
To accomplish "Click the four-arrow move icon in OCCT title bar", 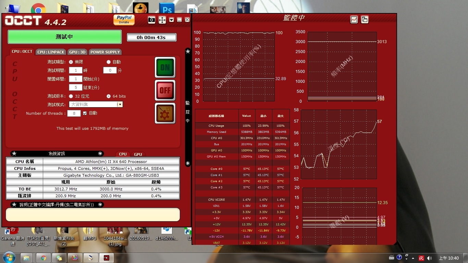I will click(x=162, y=20).
